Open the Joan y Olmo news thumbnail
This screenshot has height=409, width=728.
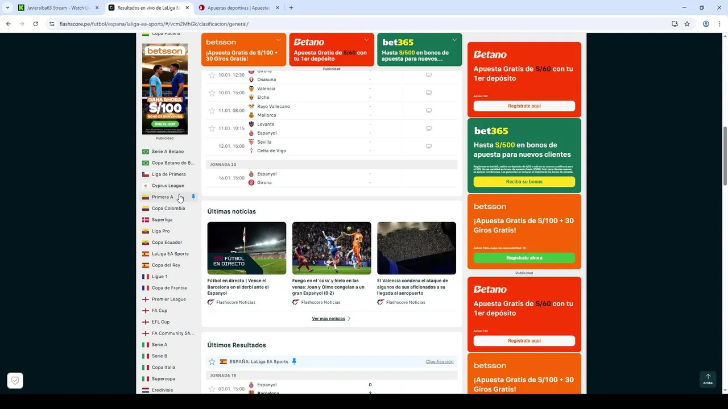332,248
